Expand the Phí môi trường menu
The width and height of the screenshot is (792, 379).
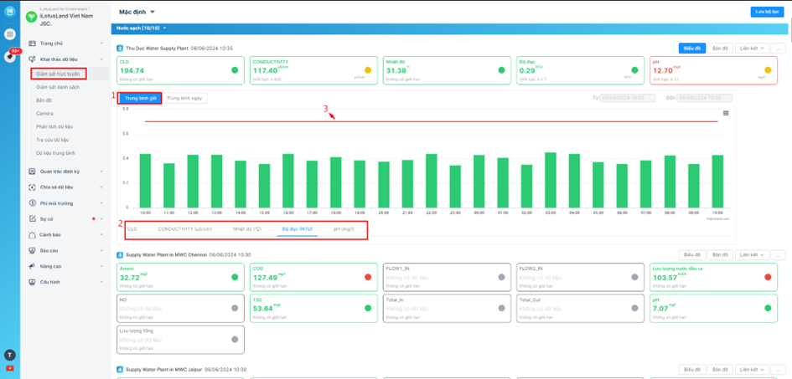[x=101, y=203]
